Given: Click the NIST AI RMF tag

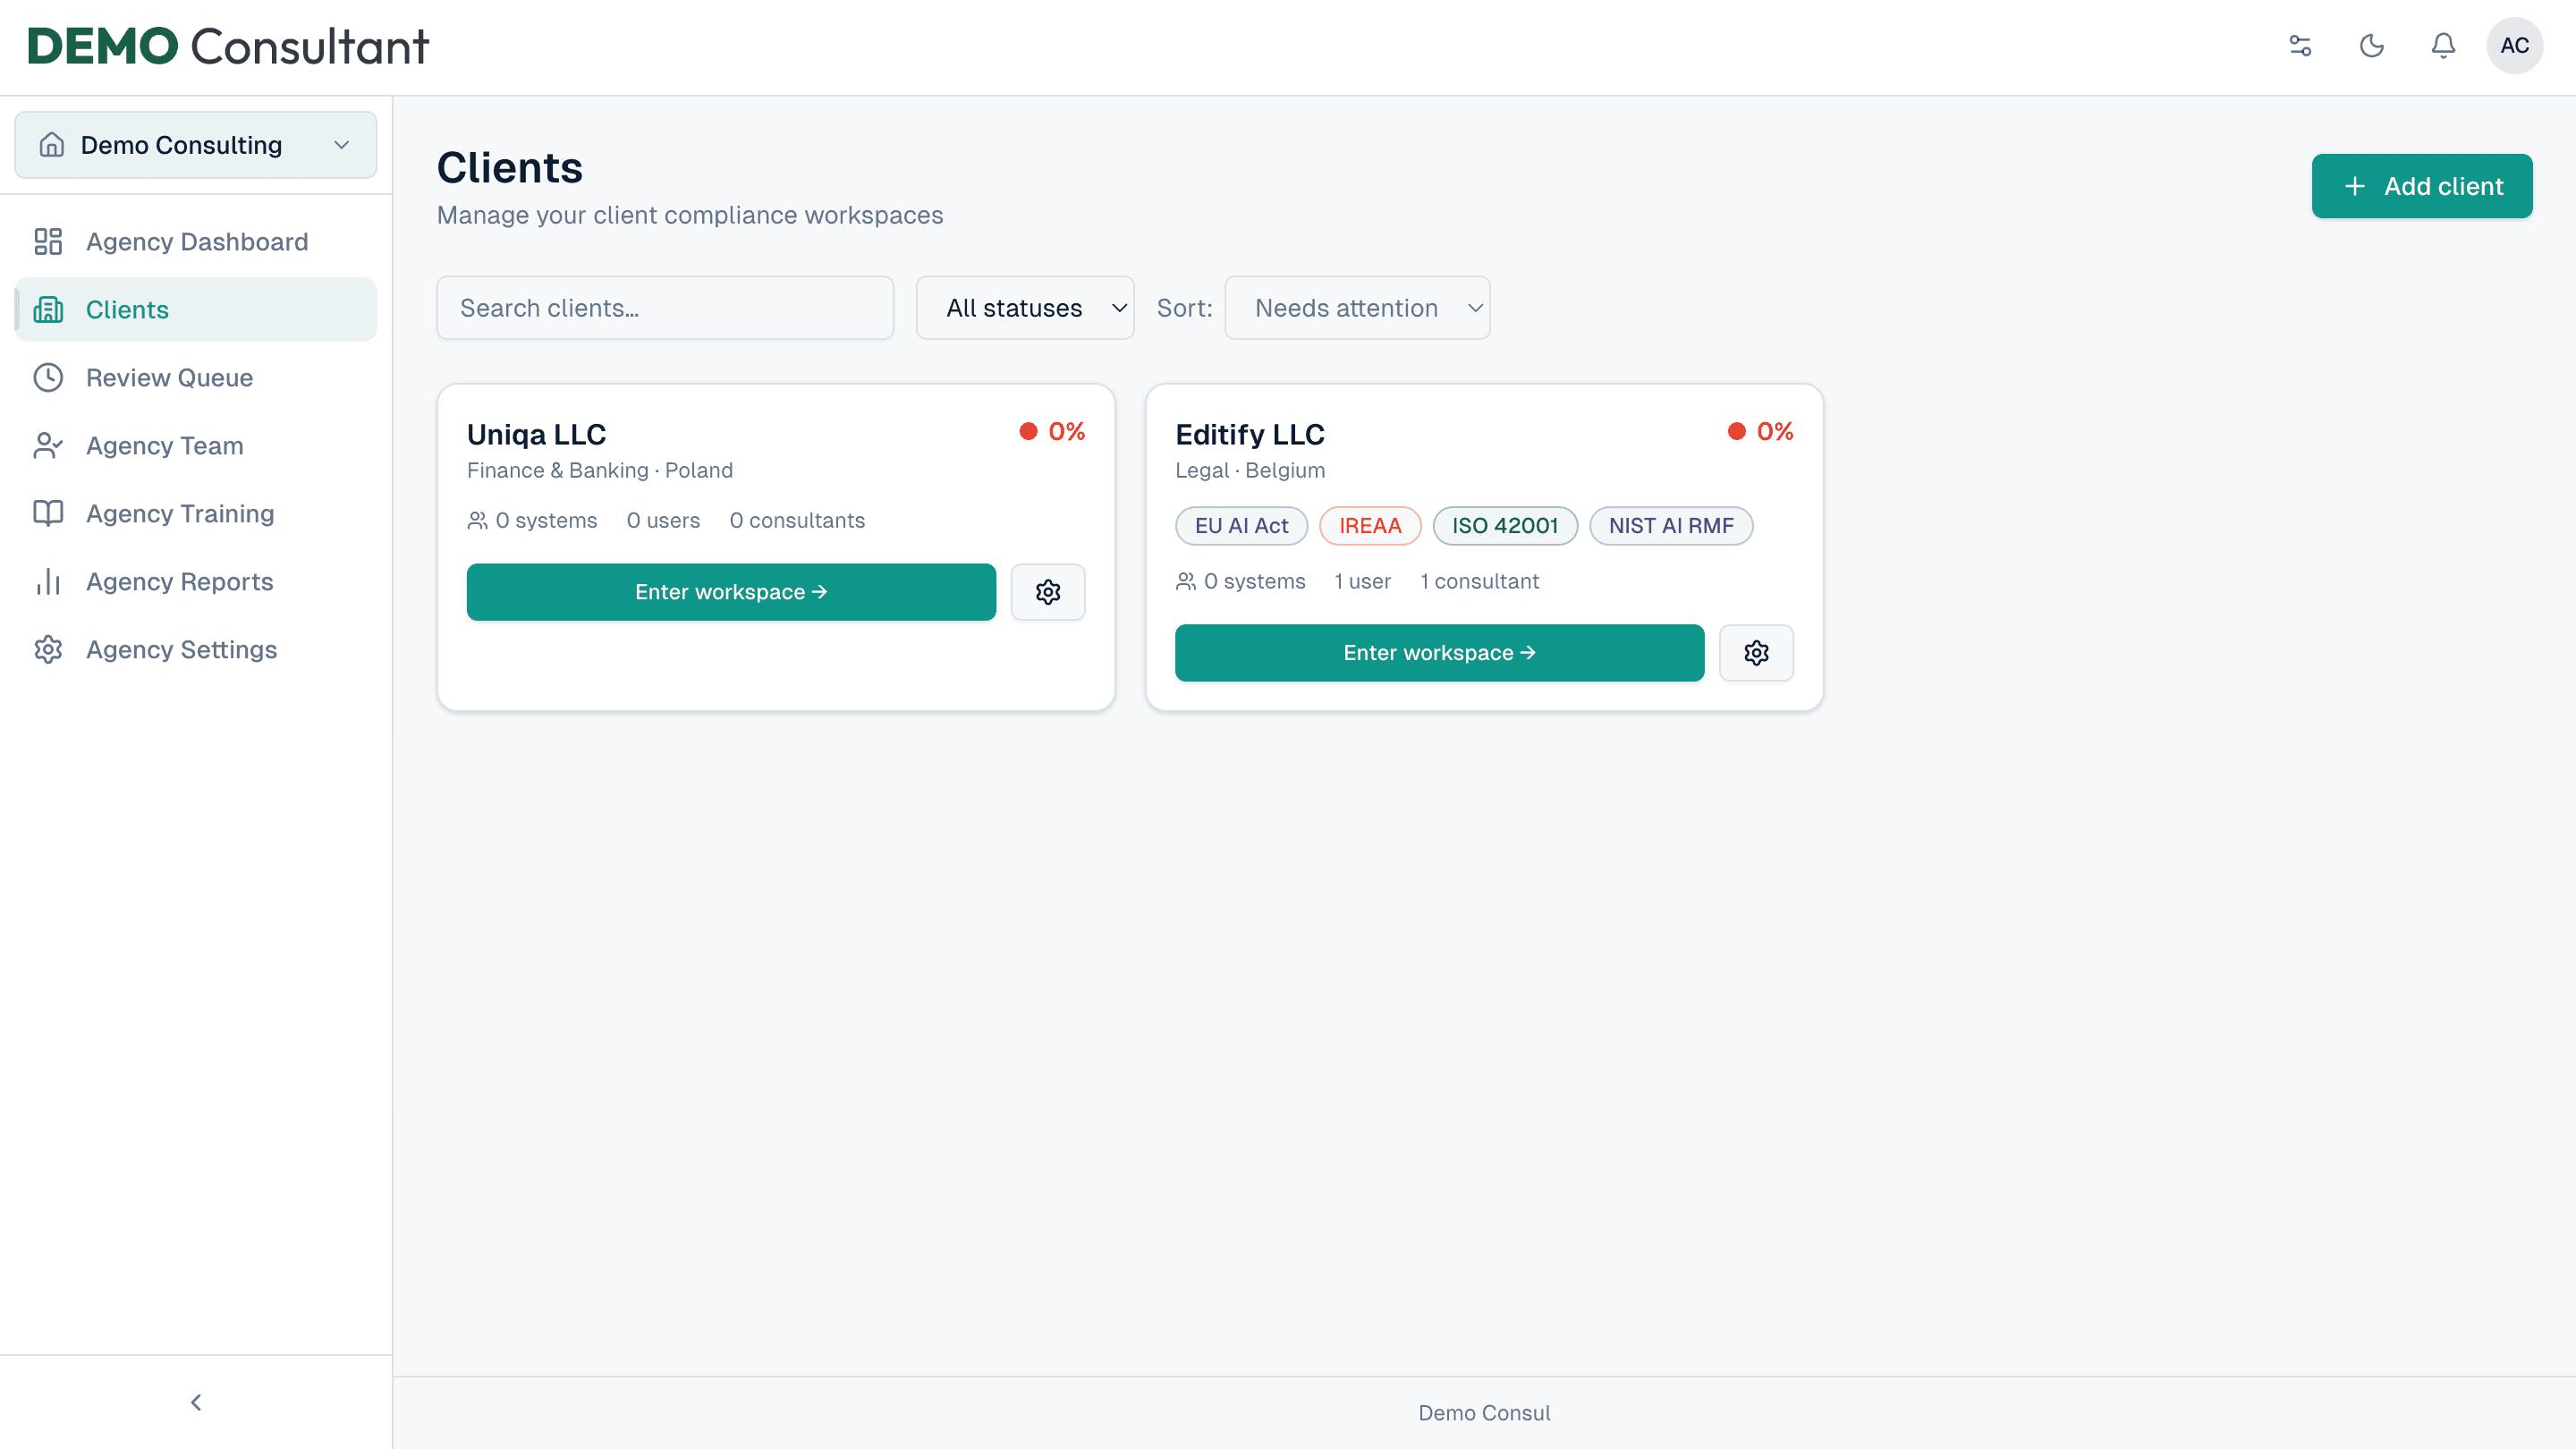Looking at the screenshot, I should (x=1671, y=526).
